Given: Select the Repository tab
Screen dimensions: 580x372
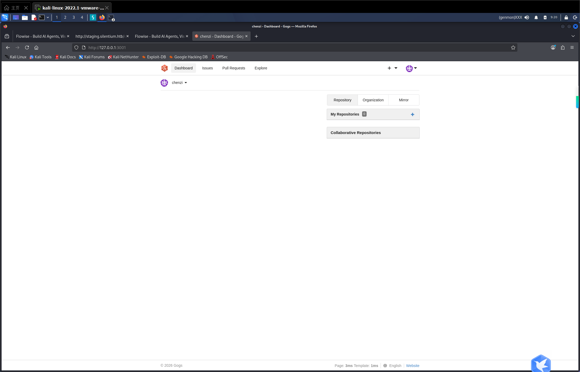Looking at the screenshot, I should tap(342, 100).
